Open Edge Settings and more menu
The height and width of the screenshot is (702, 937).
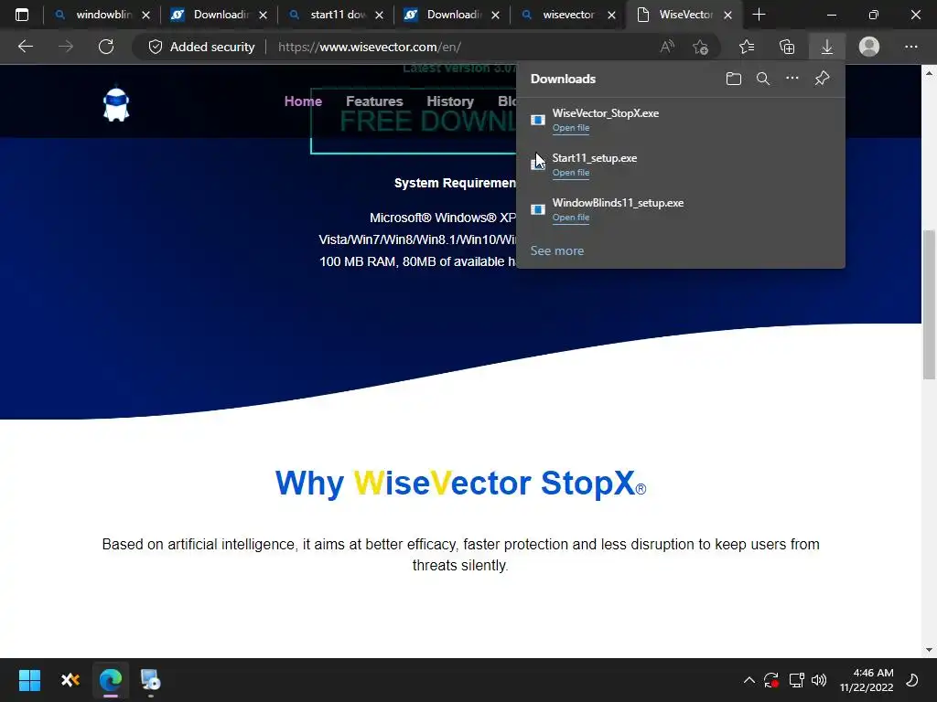click(910, 47)
